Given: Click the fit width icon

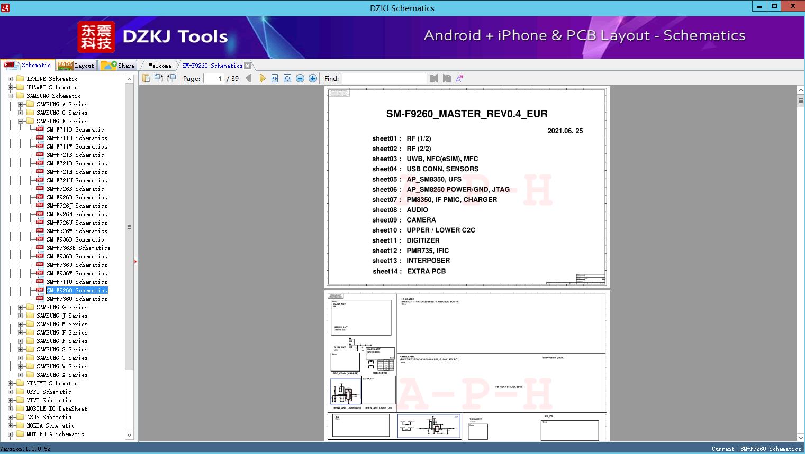Looking at the screenshot, I should (275, 78).
